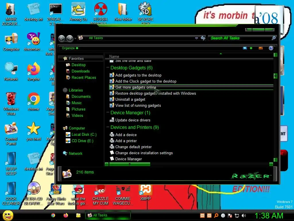Launch Firefox from the taskbar
The image size is (294, 221).
coord(66,215)
